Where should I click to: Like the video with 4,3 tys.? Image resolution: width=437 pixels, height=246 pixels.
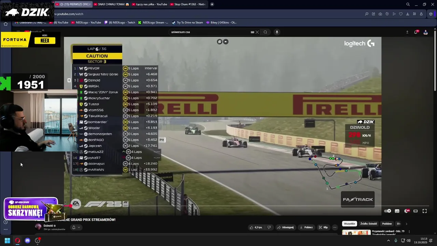point(256,227)
